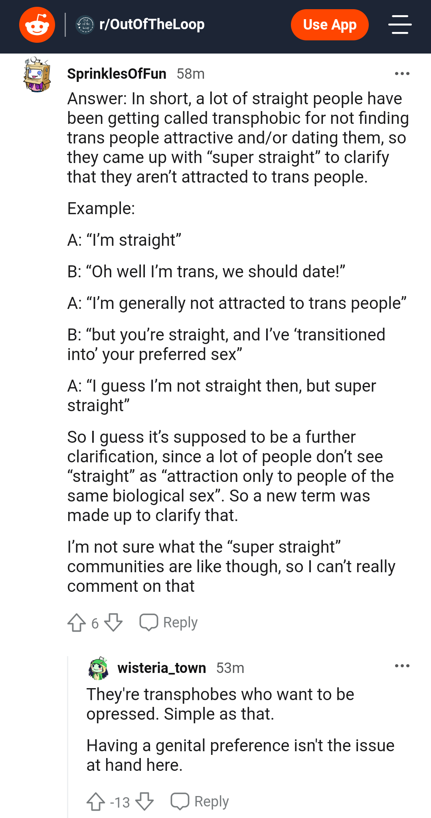This screenshot has width=431, height=818.
Task: Upvote wisteria_town's reply
Action: click(96, 802)
